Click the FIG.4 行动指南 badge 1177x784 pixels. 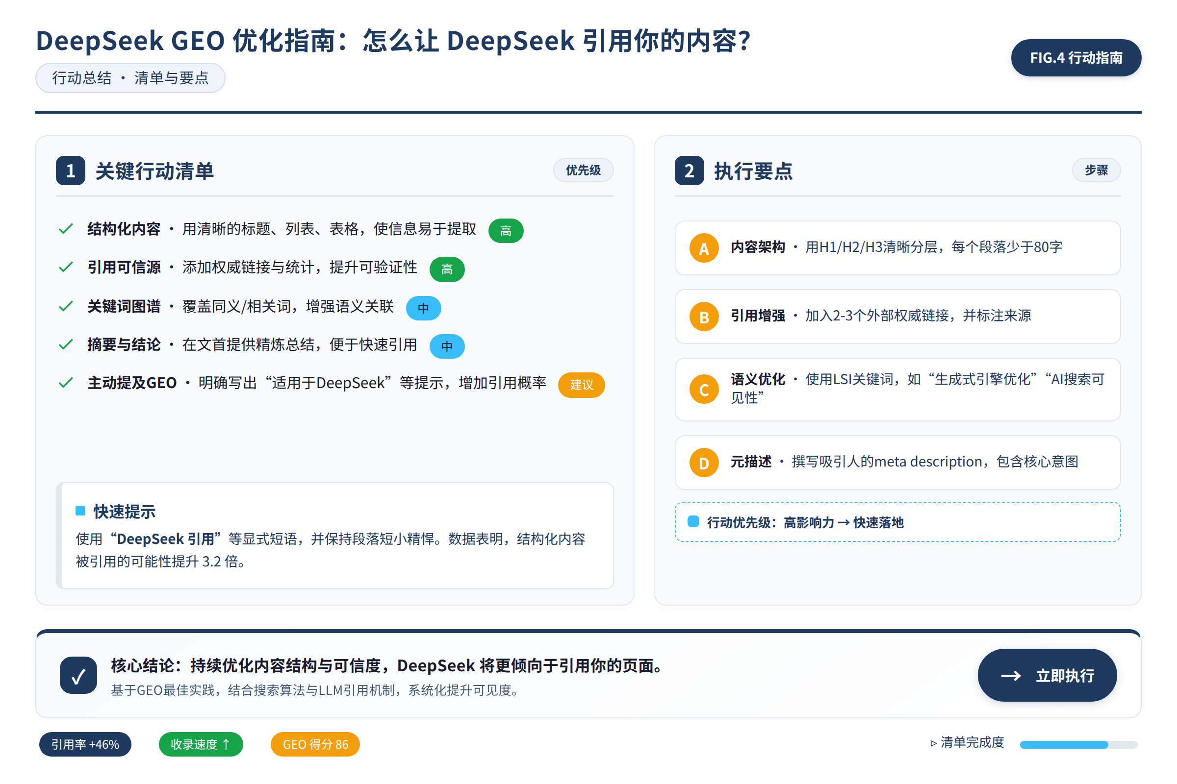[x=1076, y=57]
